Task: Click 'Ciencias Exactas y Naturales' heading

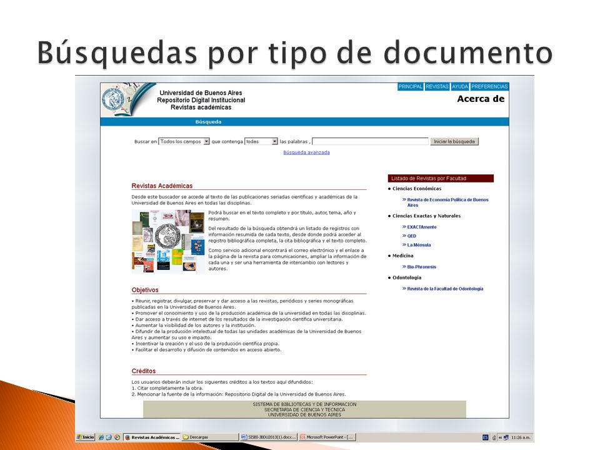Action: pyautogui.click(x=426, y=216)
